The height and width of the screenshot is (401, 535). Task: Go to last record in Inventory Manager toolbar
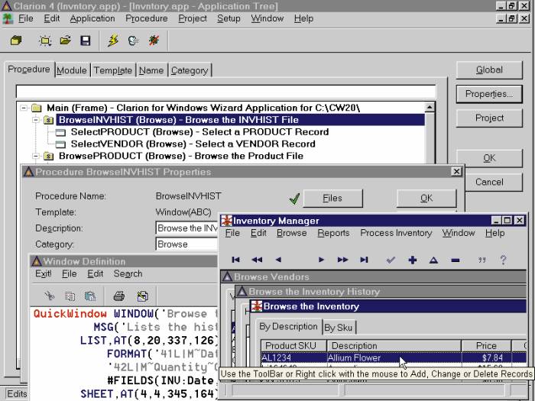point(364,260)
